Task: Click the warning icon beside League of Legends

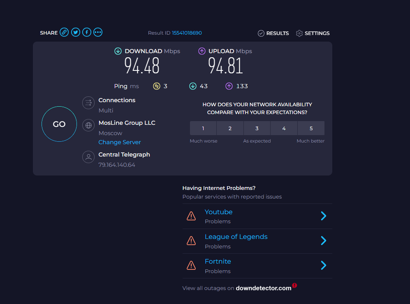Action: [x=191, y=241]
